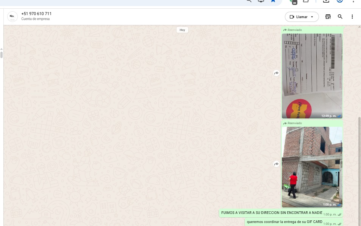Open the chat options three-dot menu
Viewport: 361px width, 226px height.
point(352,17)
